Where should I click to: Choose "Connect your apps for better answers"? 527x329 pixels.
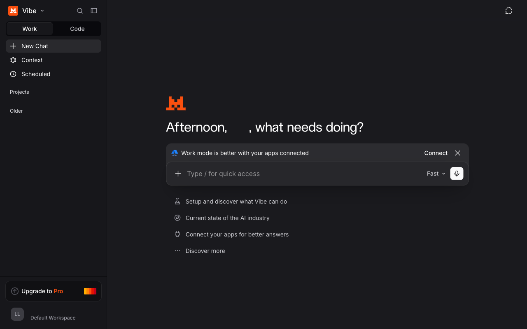click(237, 234)
